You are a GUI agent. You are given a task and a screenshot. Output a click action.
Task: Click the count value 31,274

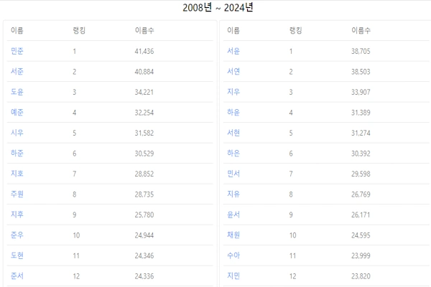click(361, 133)
